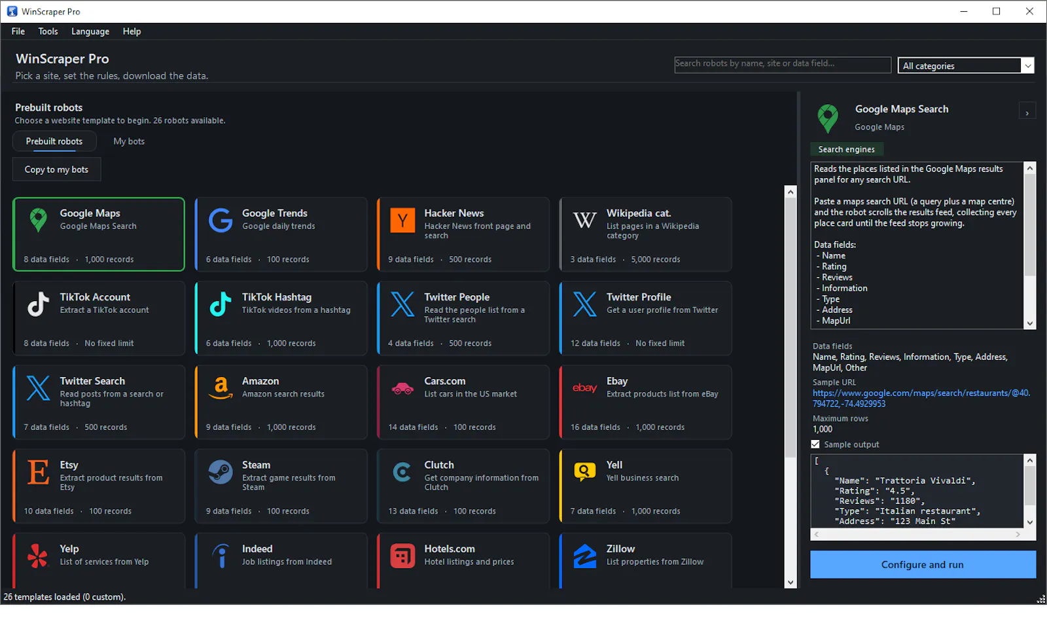Screen dimensions: 1047x631
Task: Click the Hotels.com logo icon
Action: tap(402, 556)
